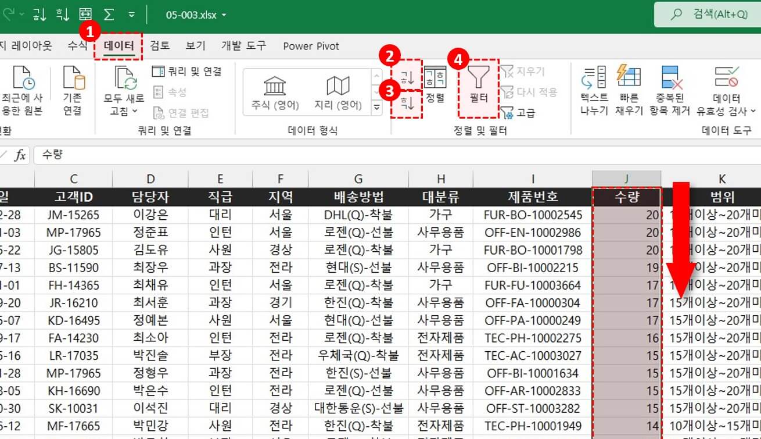Click the ascending sort quick access icon
The image size is (761, 439).
coord(40,14)
